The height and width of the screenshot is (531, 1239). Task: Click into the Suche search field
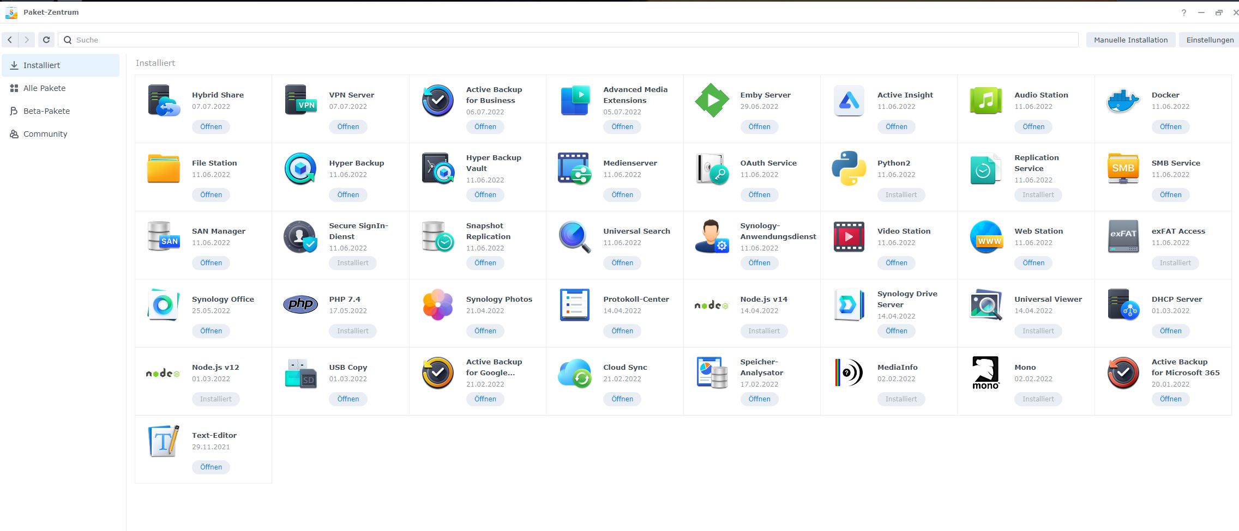tap(568, 40)
